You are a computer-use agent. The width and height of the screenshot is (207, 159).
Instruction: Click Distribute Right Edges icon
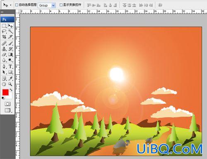click(x=151, y=5)
